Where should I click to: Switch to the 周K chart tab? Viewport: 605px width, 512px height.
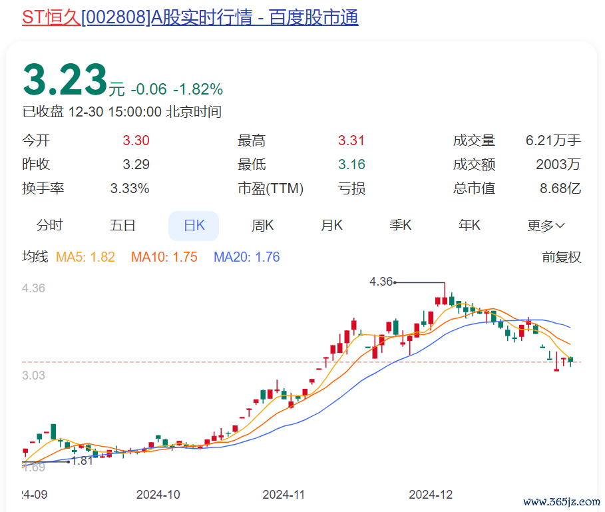click(x=263, y=225)
